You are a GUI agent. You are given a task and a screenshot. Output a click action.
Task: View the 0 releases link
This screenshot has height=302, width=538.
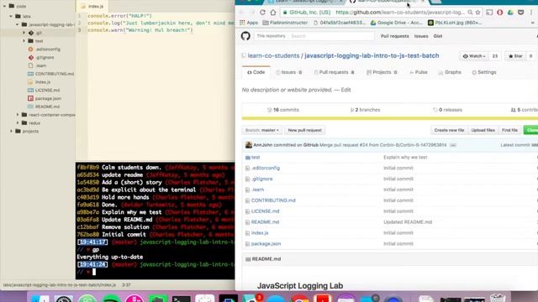(x=447, y=110)
